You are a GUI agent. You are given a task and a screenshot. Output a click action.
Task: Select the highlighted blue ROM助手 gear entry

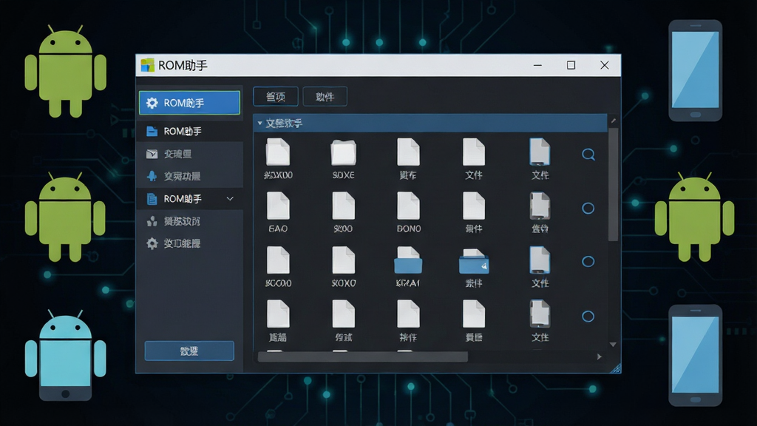click(189, 103)
